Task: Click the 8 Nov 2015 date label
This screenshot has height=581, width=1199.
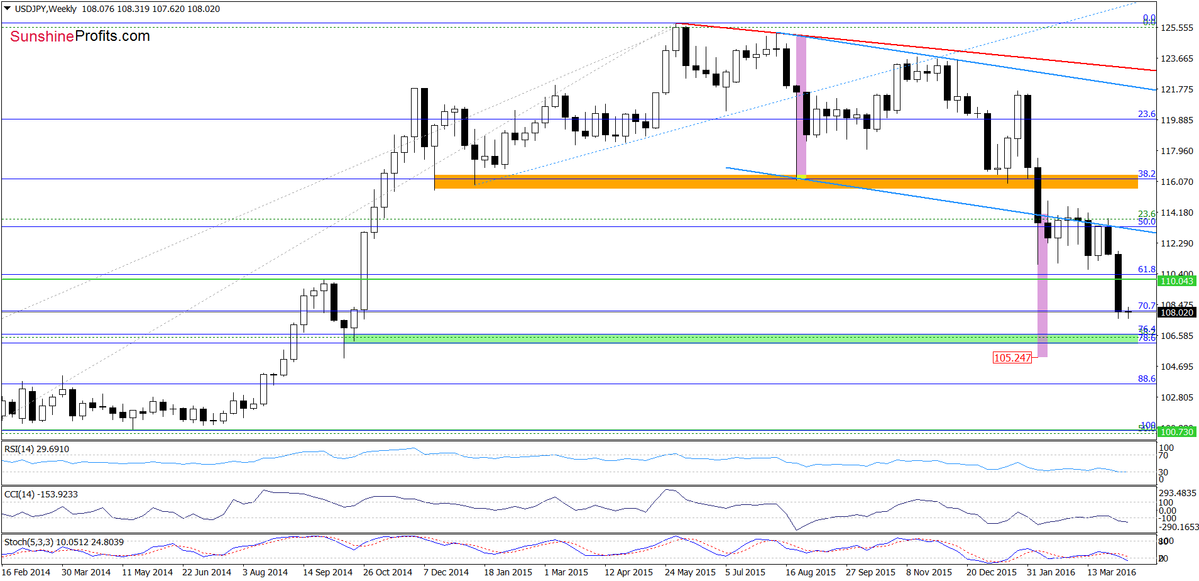Action: [929, 572]
